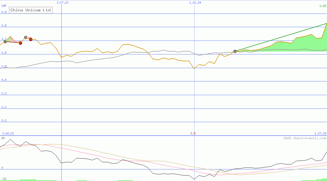The width and height of the screenshot is (327, 181).
Task: Click the second red sell marker near 0.7
Action: [31, 39]
